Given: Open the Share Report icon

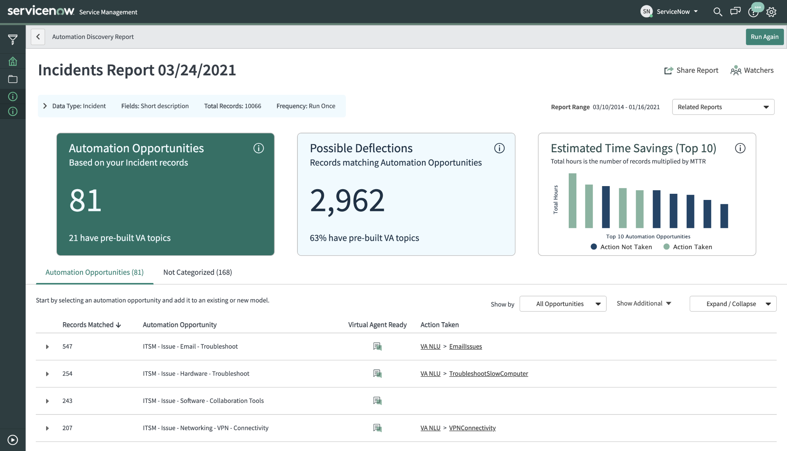Looking at the screenshot, I should click(x=669, y=70).
